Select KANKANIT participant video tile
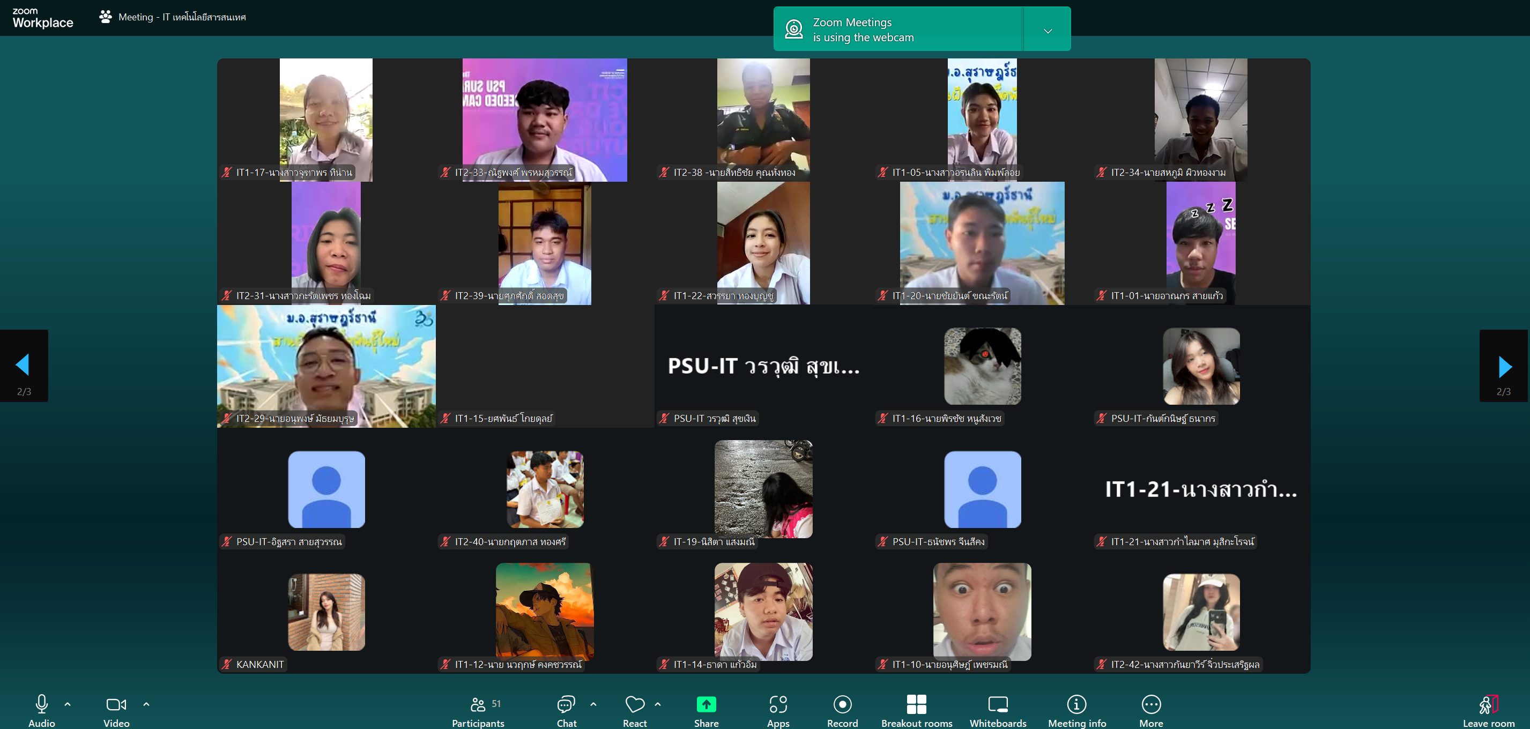The height and width of the screenshot is (729, 1530). 326,612
